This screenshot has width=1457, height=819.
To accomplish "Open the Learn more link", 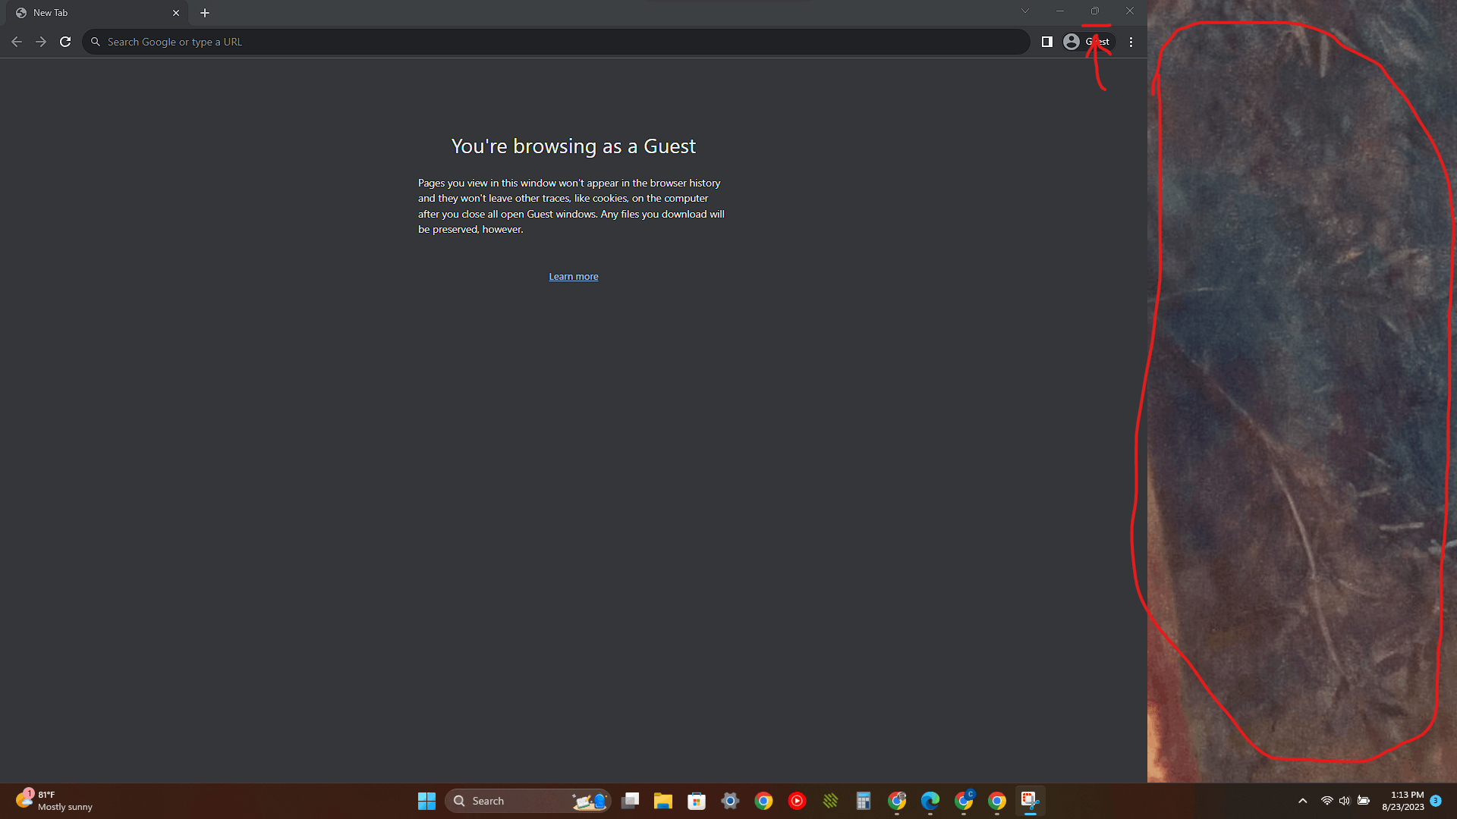I will [573, 277].
